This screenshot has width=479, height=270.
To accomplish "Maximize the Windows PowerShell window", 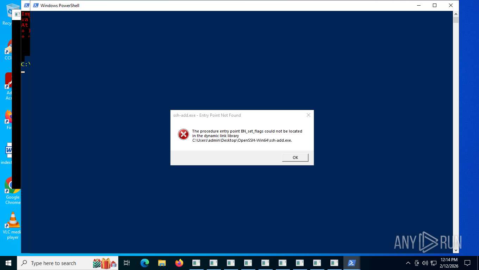I will 435,5.
